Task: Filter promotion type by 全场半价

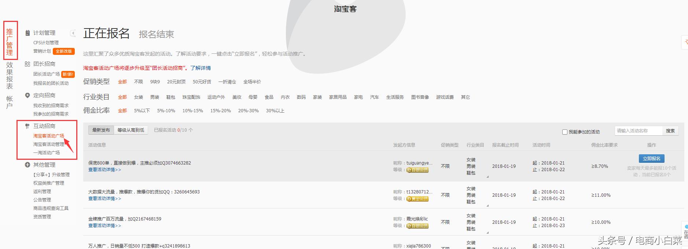Action: [252, 82]
